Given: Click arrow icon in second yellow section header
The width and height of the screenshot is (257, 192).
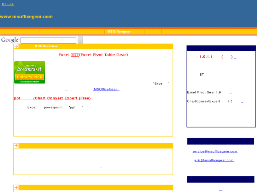Looking at the screenshot, I should pyautogui.click(x=16, y=145).
